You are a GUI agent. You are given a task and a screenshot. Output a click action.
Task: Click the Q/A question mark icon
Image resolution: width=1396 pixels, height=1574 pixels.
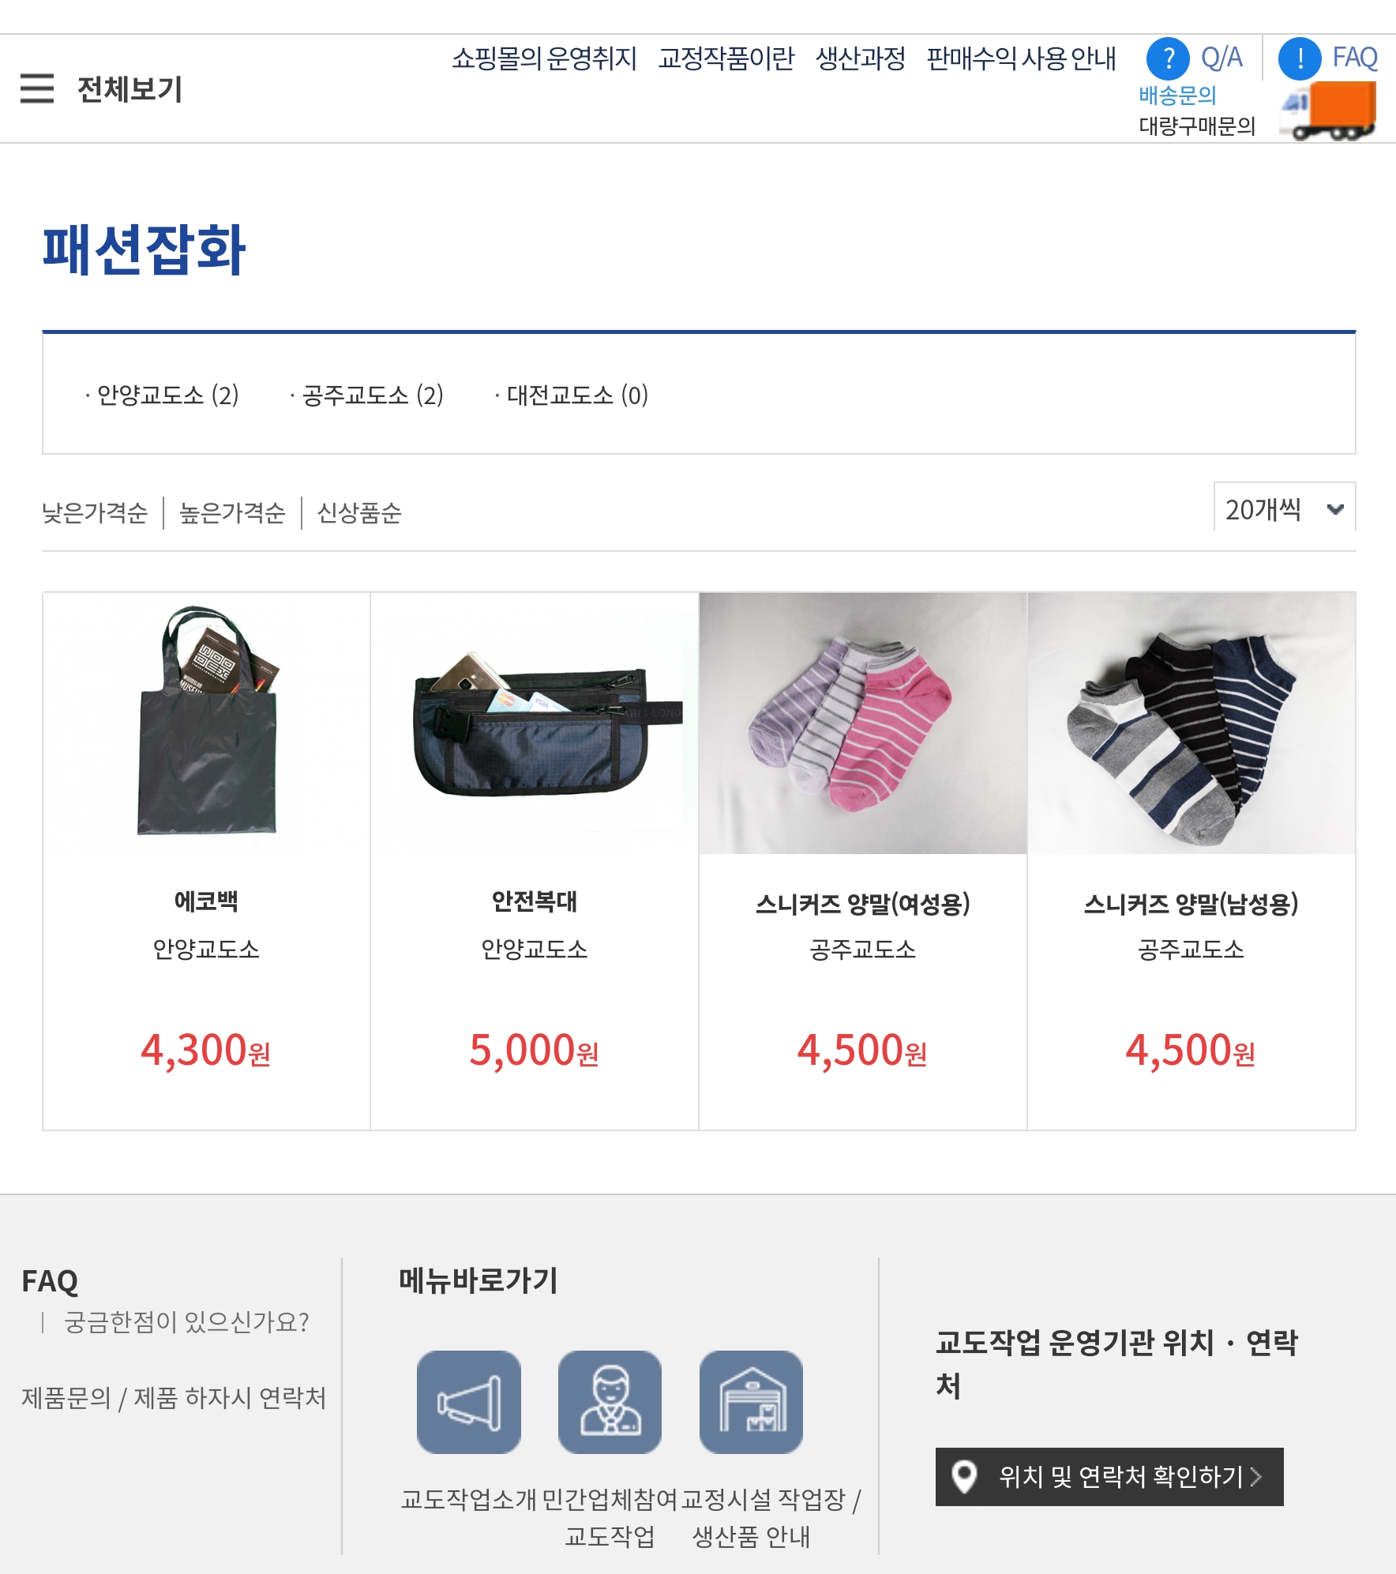point(1168,58)
